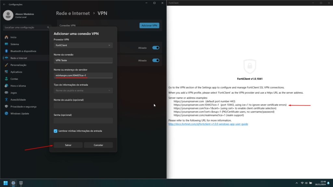Click the Adicionar VPN button

(x=149, y=25)
